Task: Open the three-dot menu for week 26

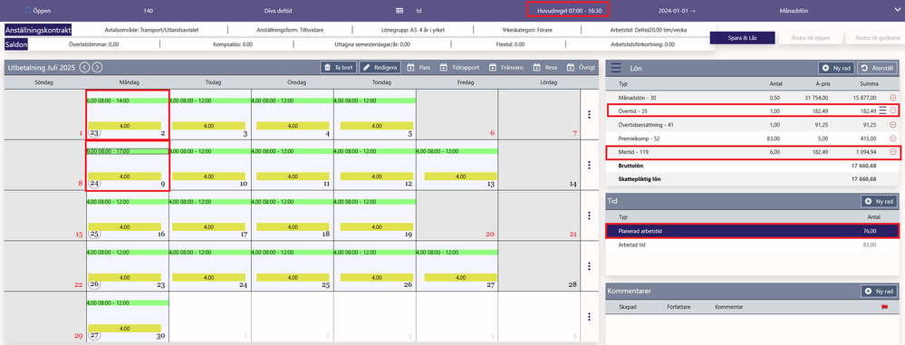Action: tap(589, 266)
